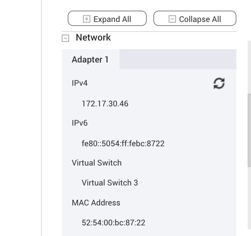
Task: Click the empty tab strip beside Adapter 1
Action: [x=178, y=59]
